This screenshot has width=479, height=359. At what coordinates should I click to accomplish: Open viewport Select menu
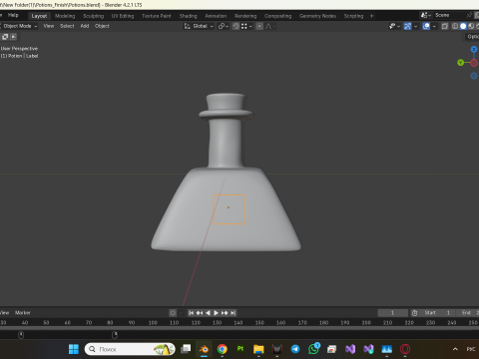coord(67,26)
